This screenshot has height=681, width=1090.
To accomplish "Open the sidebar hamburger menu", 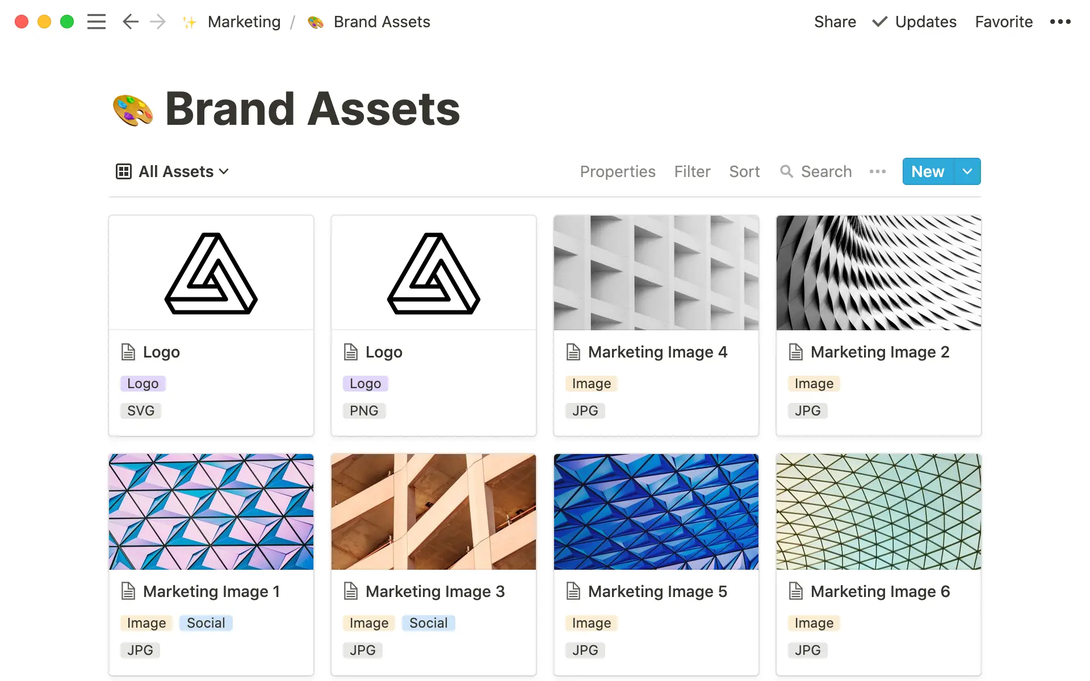I will tap(97, 22).
